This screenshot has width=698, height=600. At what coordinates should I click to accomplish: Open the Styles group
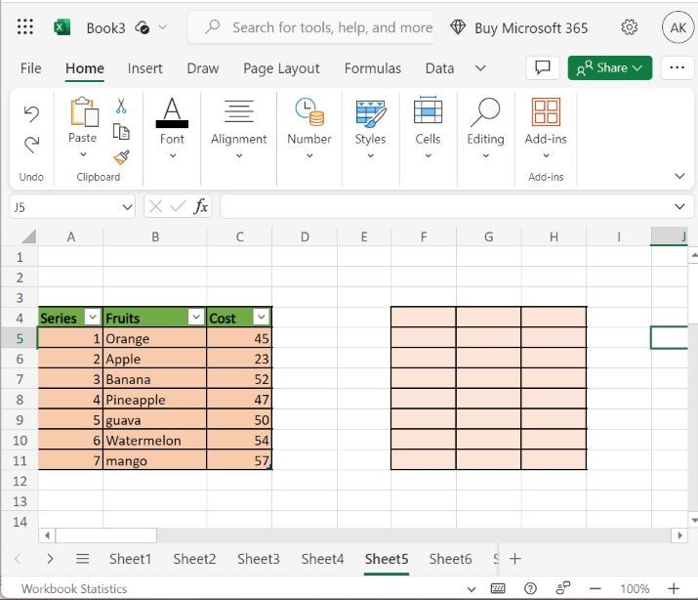coord(370,128)
